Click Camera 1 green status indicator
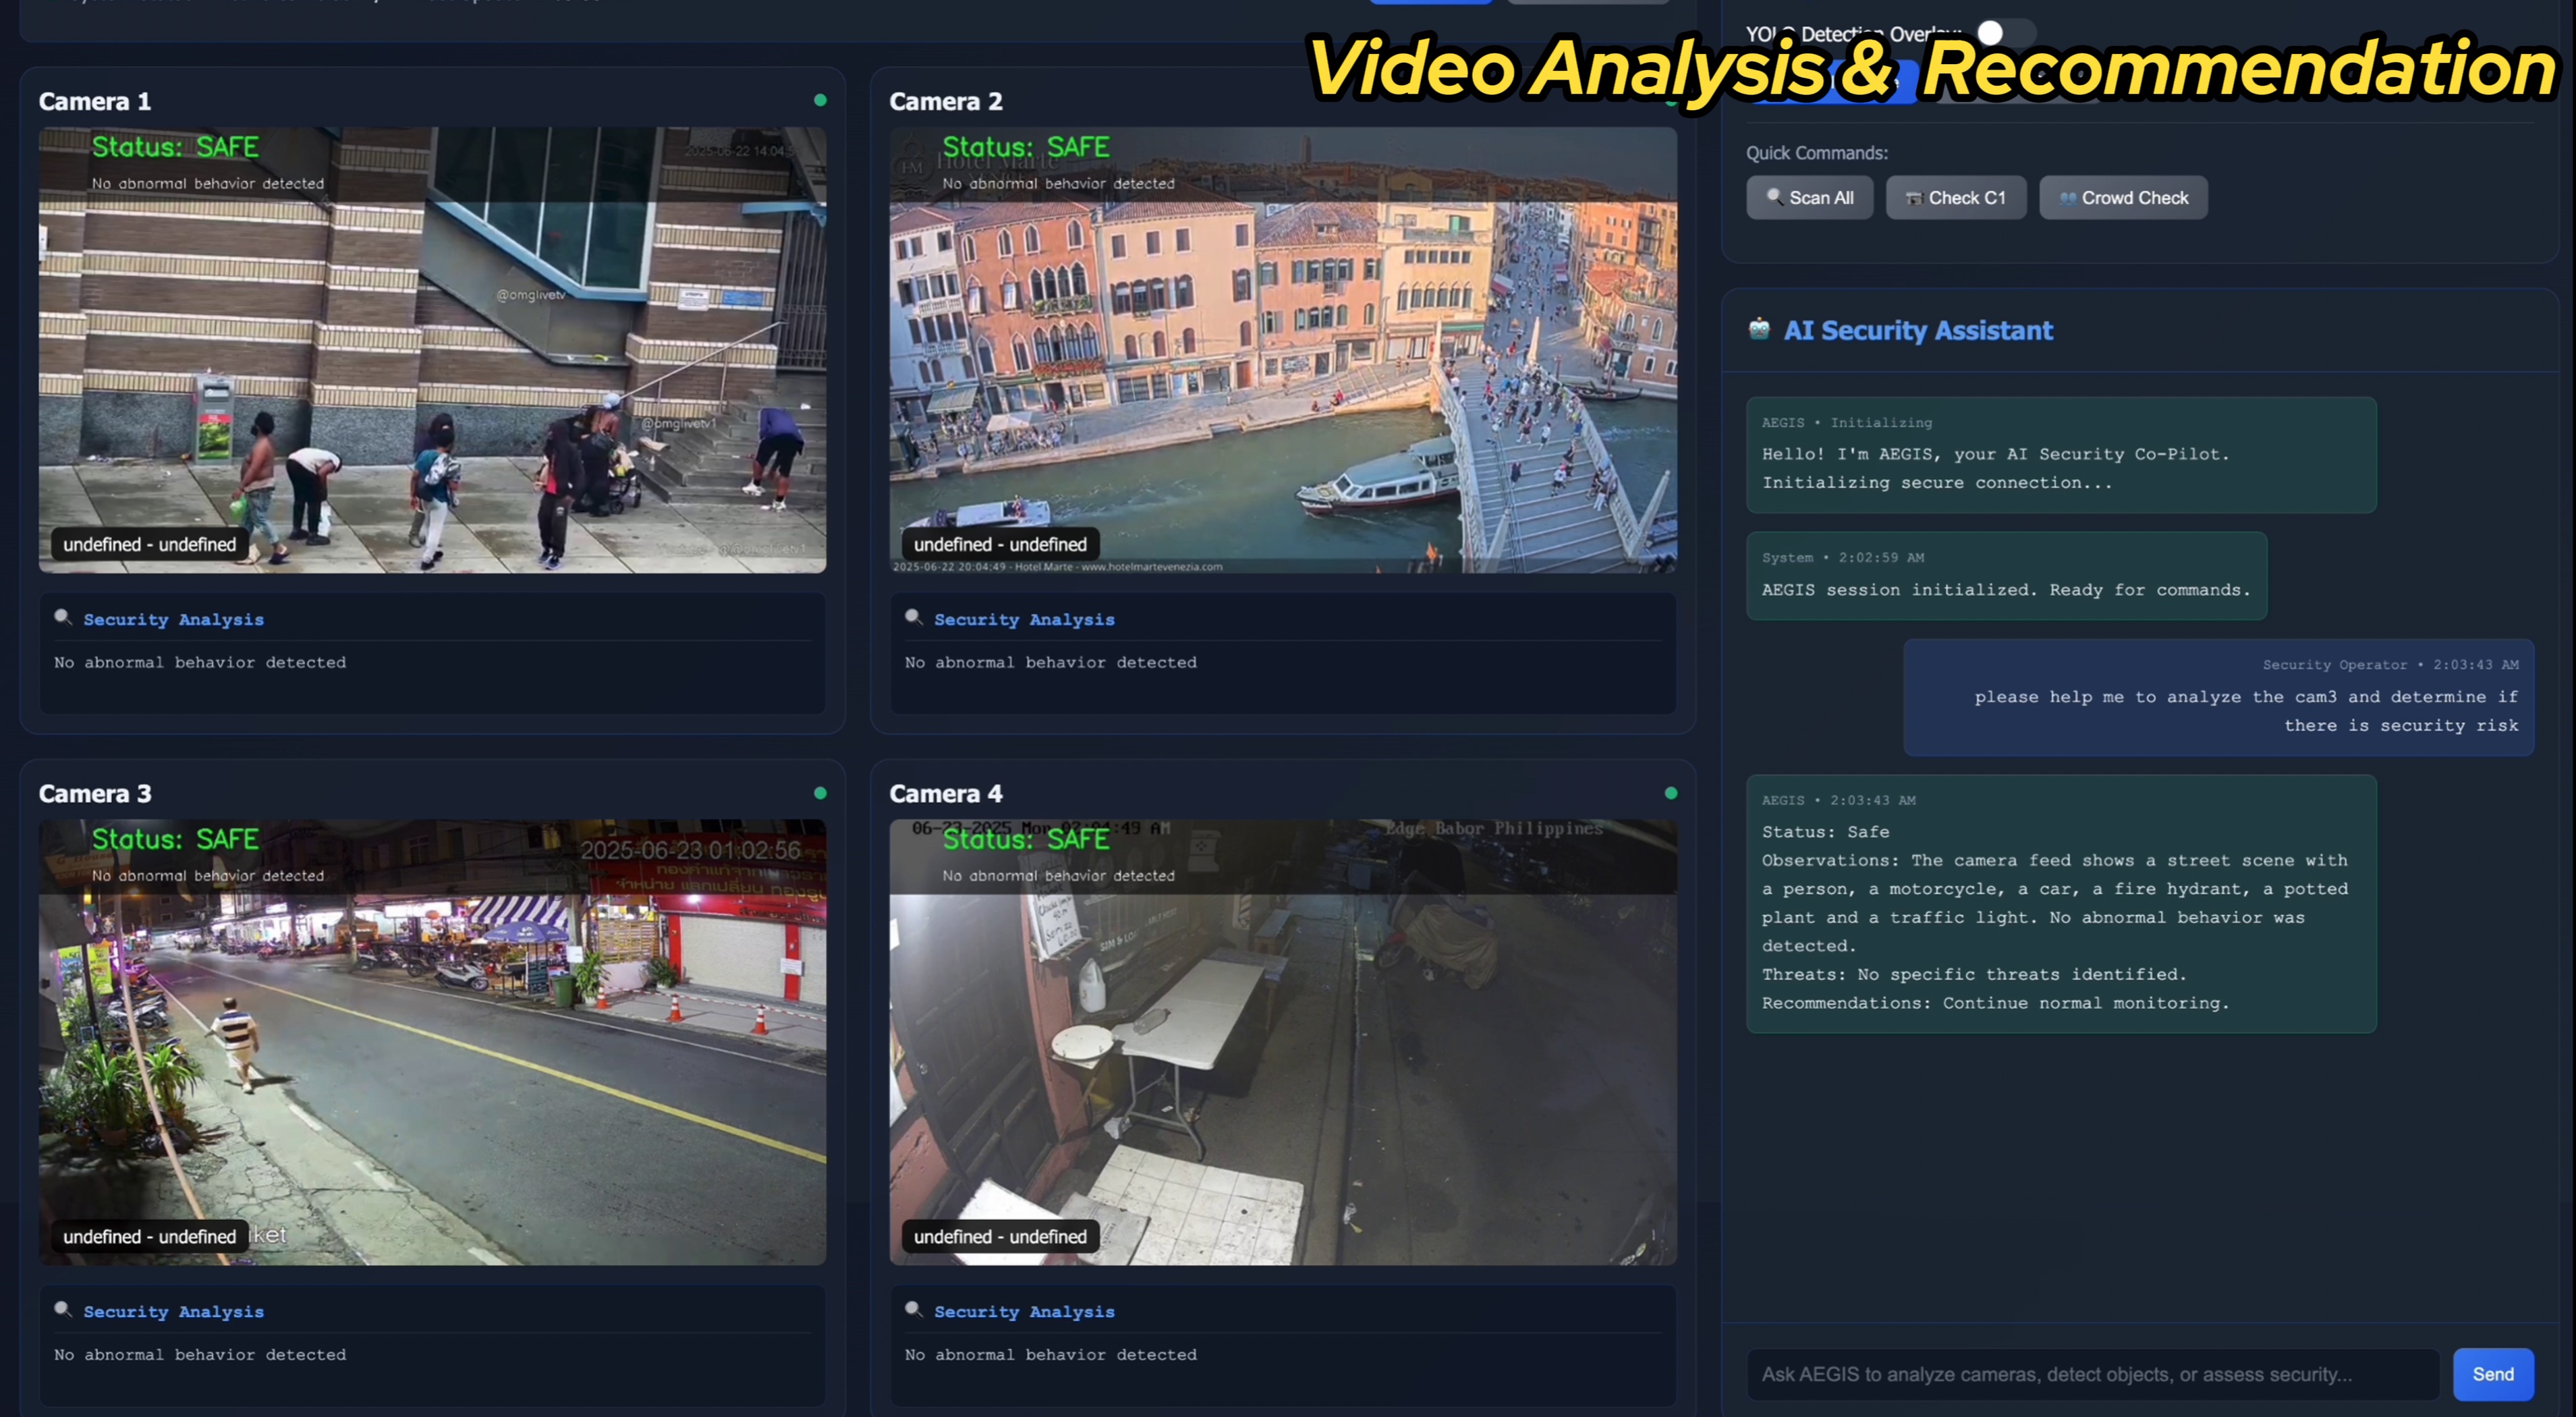2576x1417 pixels. click(x=820, y=100)
